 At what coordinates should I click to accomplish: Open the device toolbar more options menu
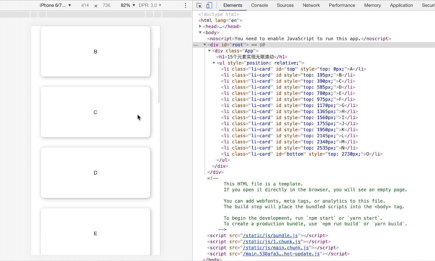coord(185,5)
